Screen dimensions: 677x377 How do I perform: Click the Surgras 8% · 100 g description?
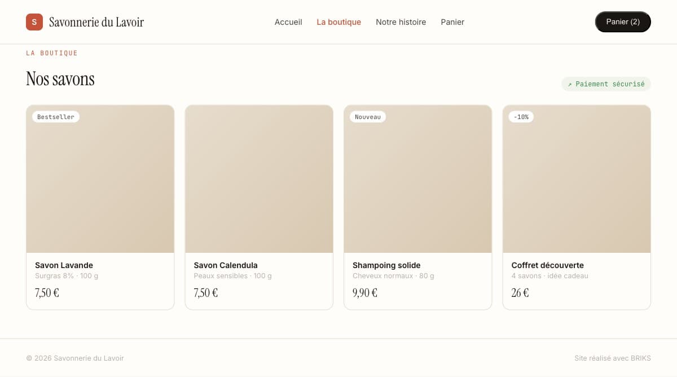[67, 276]
